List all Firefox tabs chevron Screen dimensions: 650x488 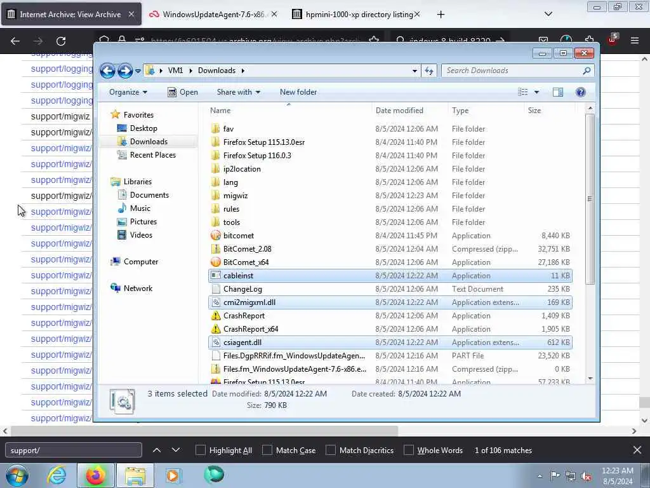[548, 14]
